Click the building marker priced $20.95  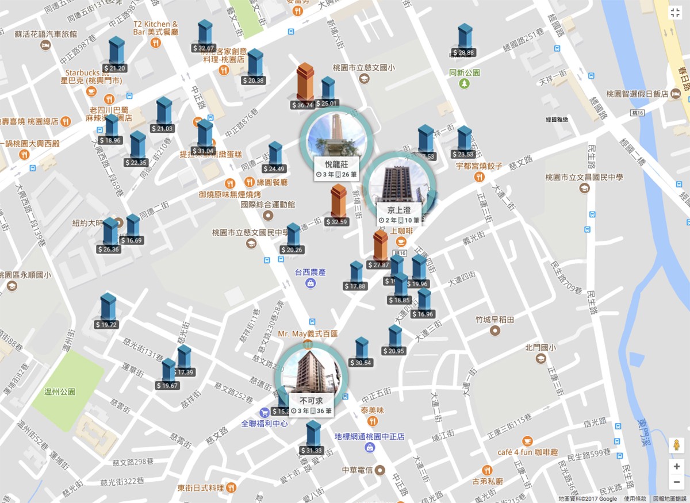394,340
